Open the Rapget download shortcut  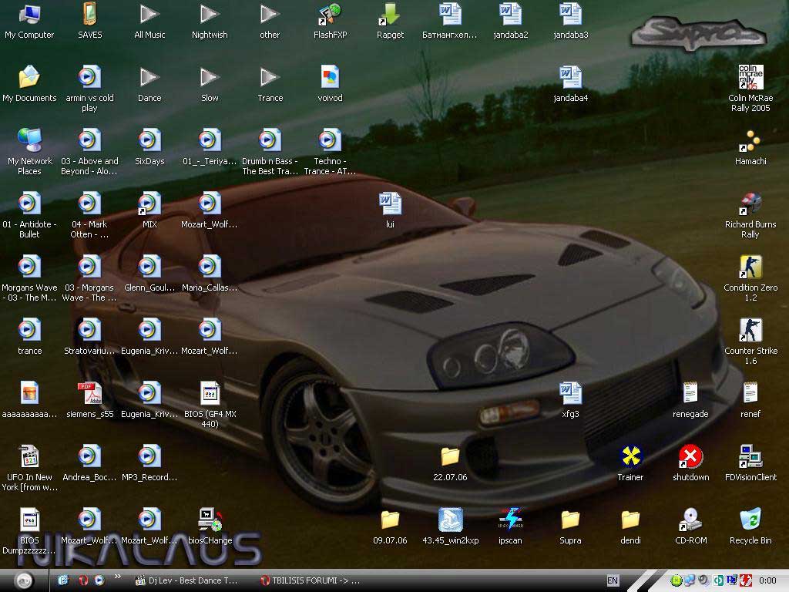[x=390, y=15]
